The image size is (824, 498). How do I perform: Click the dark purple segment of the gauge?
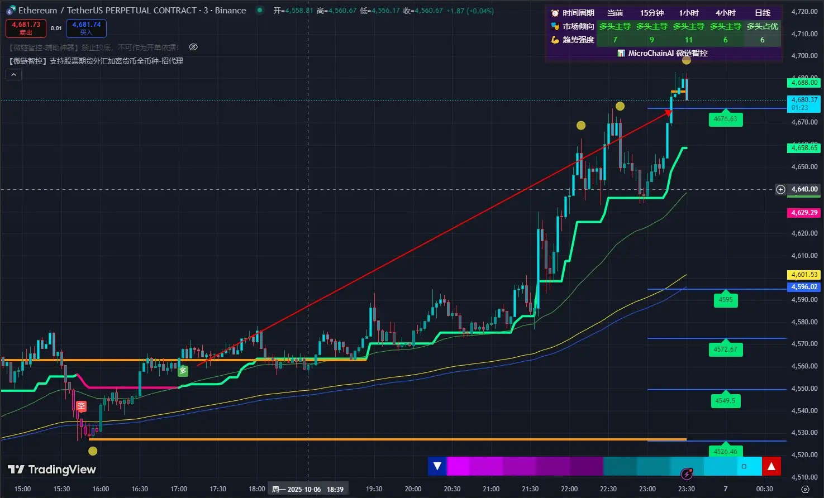tap(587, 466)
